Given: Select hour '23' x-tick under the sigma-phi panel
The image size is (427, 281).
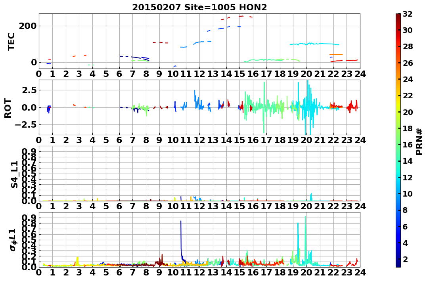Looking at the screenshot, I should click(x=347, y=272).
